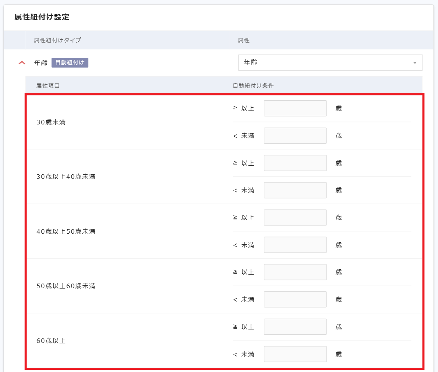Click the 自動紐付け条件 column header

(x=253, y=86)
